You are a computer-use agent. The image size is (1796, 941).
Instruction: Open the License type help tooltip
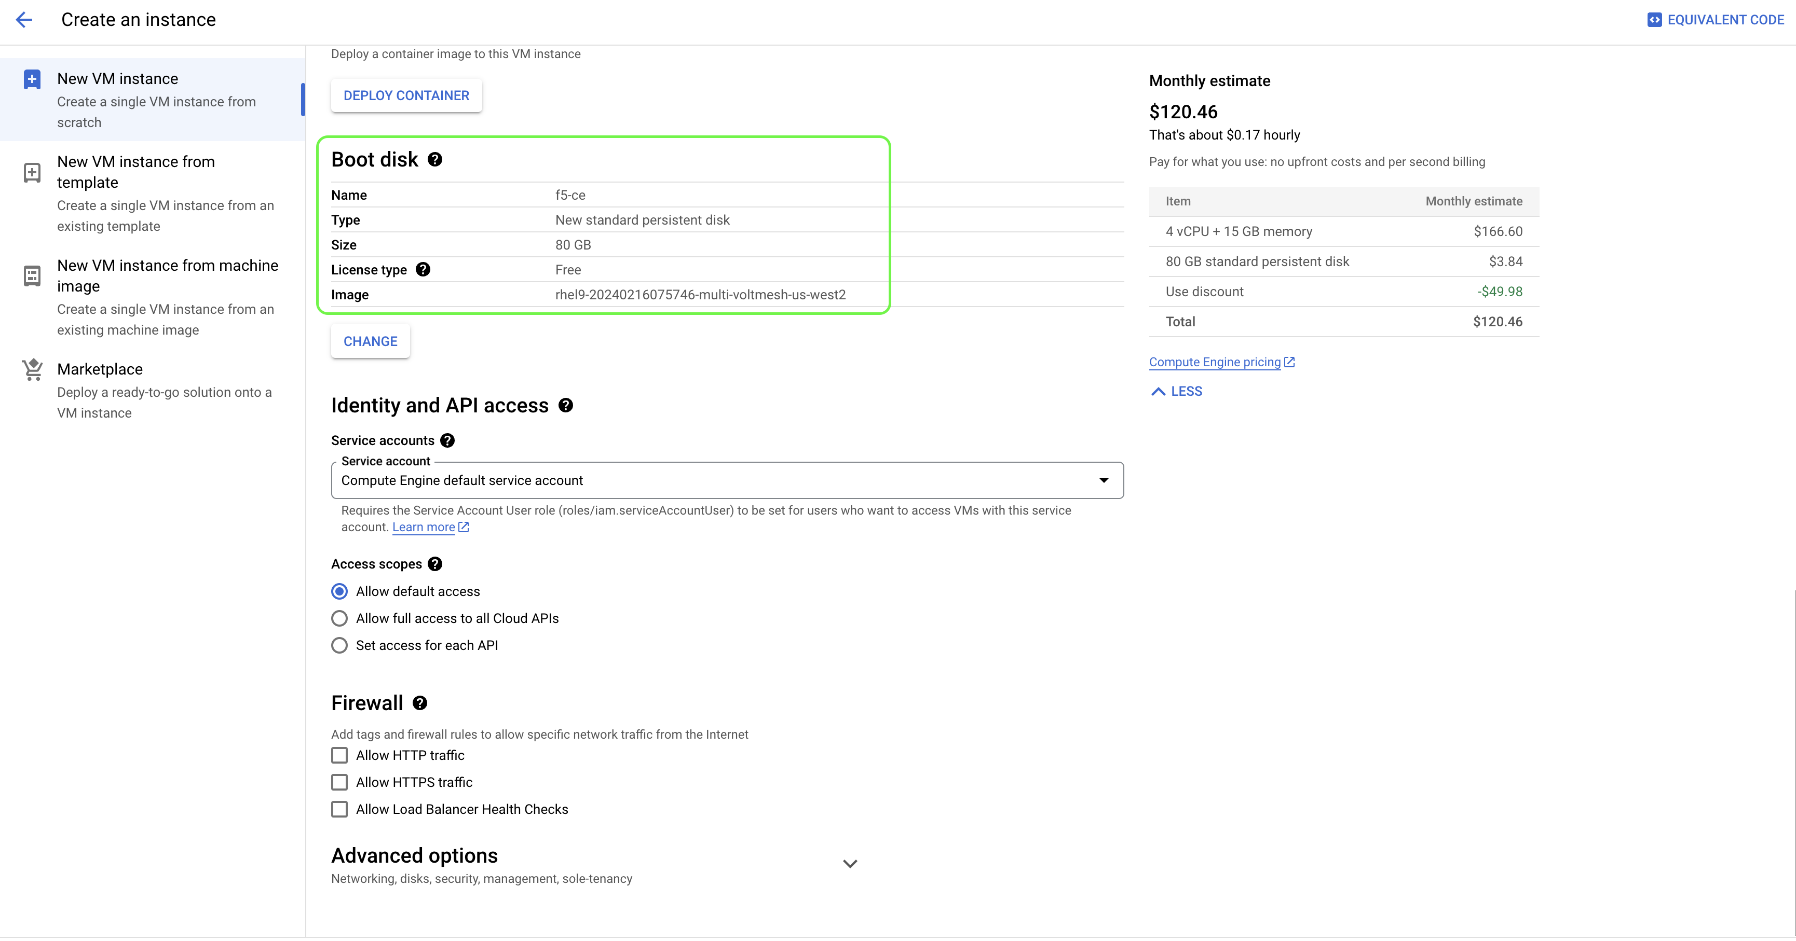tap(423, 270)
